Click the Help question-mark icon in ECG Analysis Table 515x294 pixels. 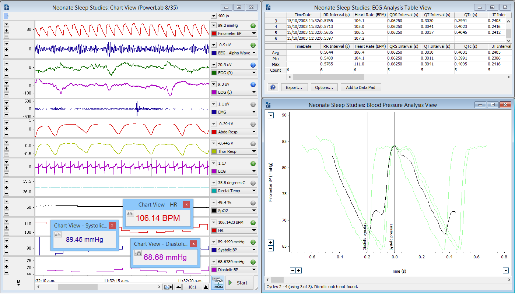(273, 87)
